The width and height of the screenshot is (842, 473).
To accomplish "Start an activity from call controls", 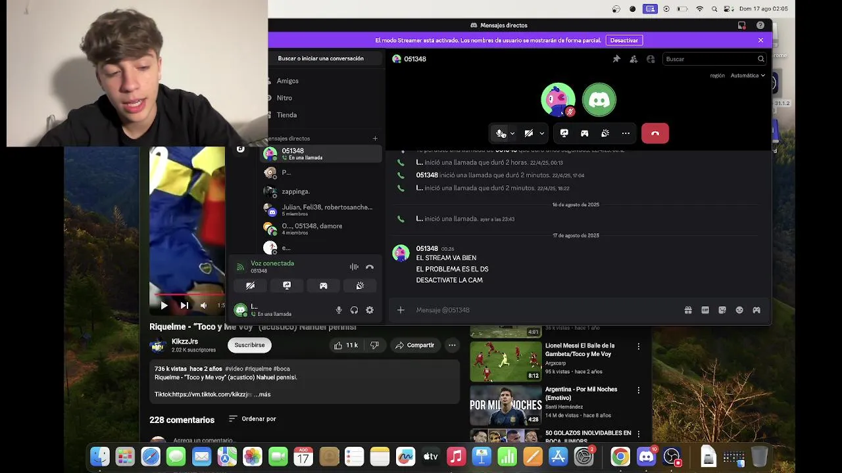I will [x=584, y=133].
